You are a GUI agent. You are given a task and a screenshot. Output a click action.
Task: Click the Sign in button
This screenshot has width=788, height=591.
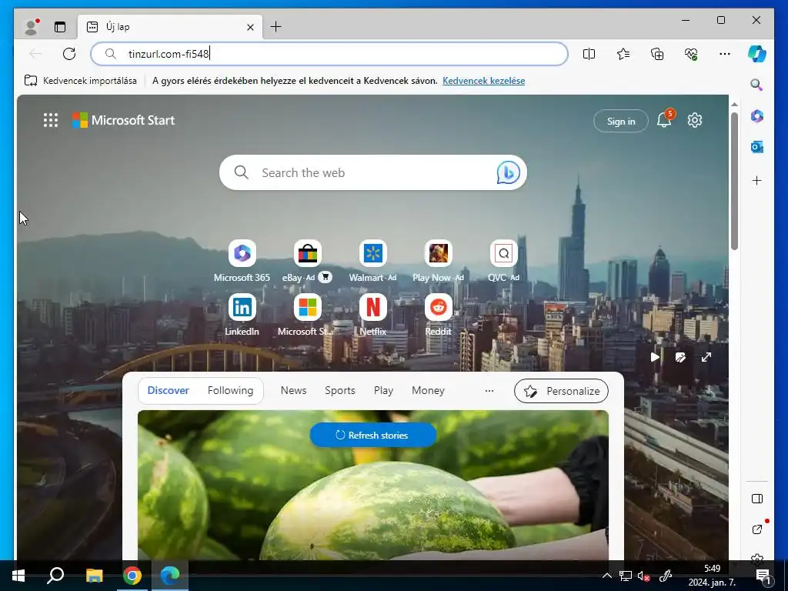pos(621,121)
